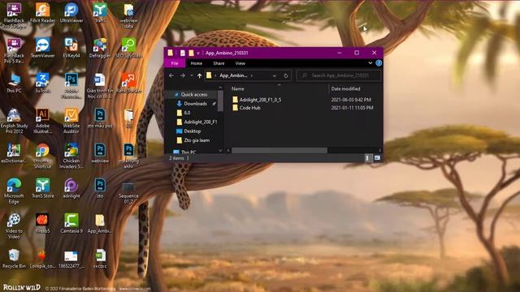Viewport: 520px width, 292px height.
Task: Open SEO SpyGlass desktop icon
Action: [x=128, y=49]
